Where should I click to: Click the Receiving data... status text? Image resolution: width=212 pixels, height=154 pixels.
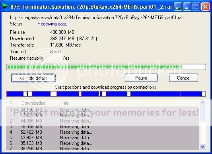pos(53,24)
